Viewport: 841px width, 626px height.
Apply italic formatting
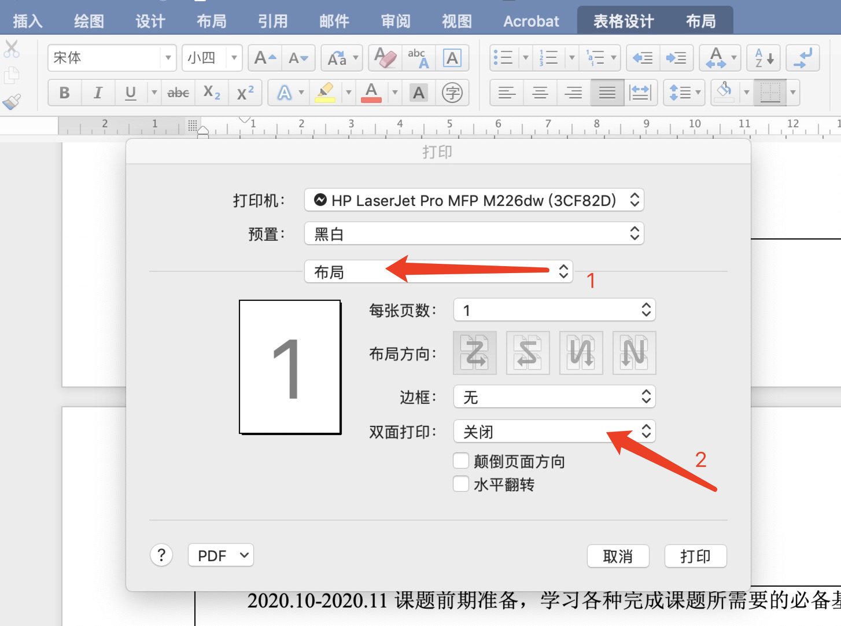click(x=98, y=93)
